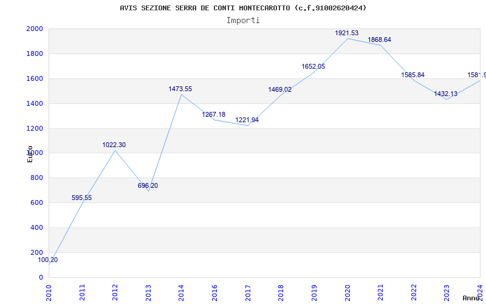
Task: Click the 1652.05 data label
Action: (x=313, y=66)
